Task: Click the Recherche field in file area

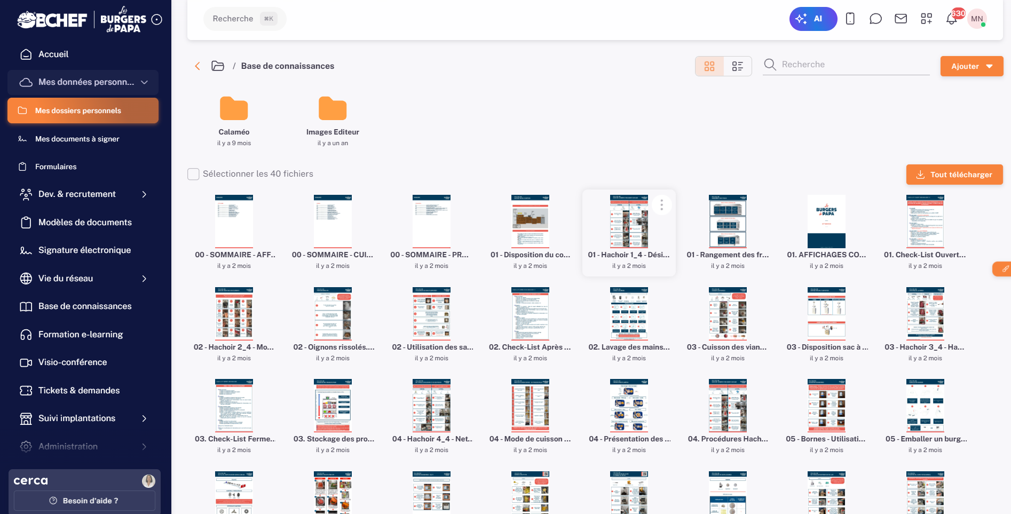Action: pos(846,65)
